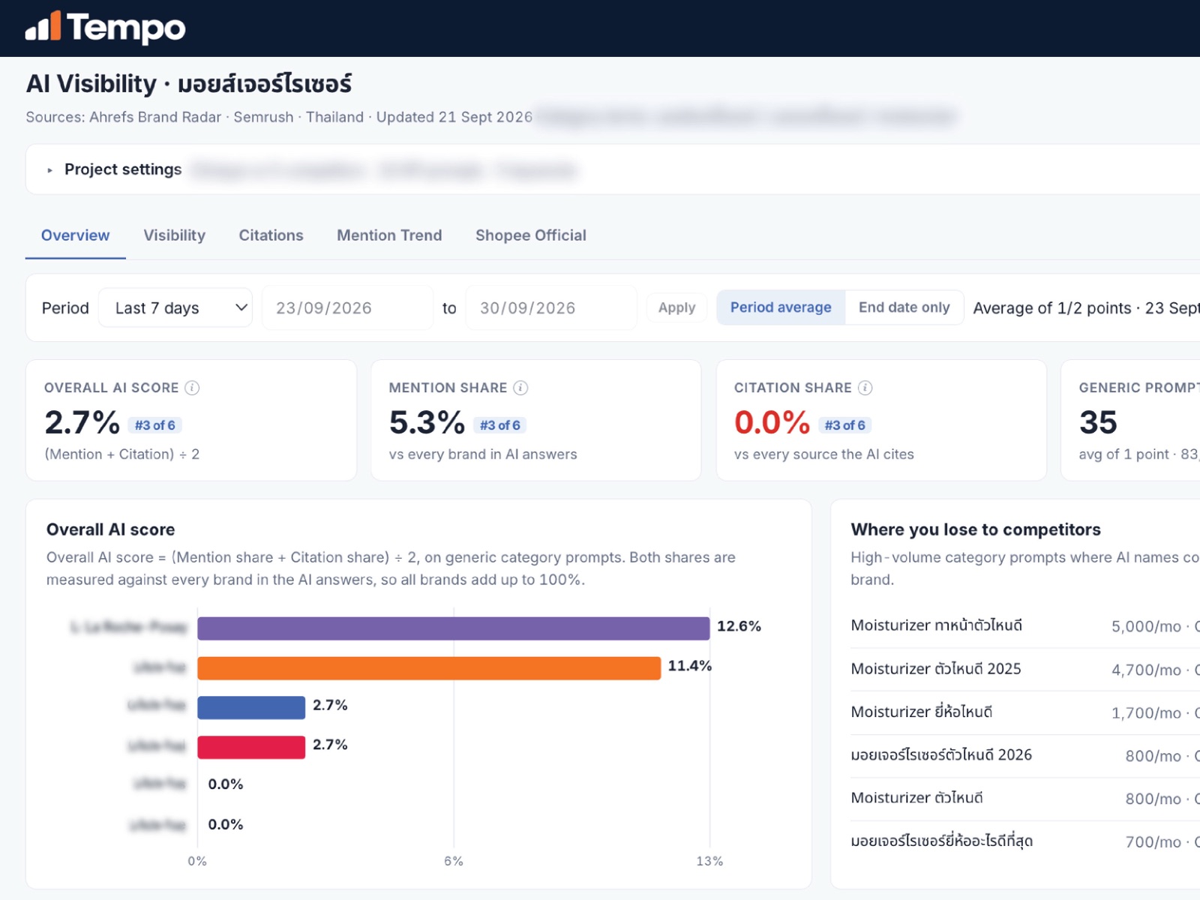Open the Mention Trend tab

[389, 235]
